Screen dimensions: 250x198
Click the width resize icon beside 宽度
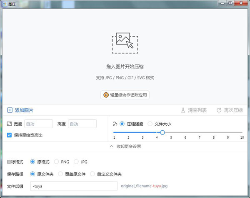click(x=10, y=124)
